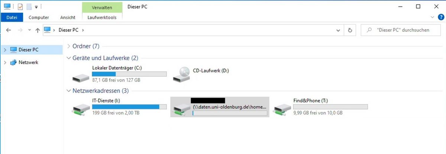The image size is (446, 154).
Task: Collapse the Netzwerkadressen (3) group
Action: tap(69, 90)
